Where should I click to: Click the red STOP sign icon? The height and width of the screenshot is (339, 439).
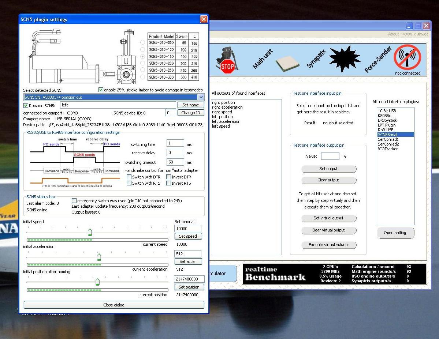227,67
